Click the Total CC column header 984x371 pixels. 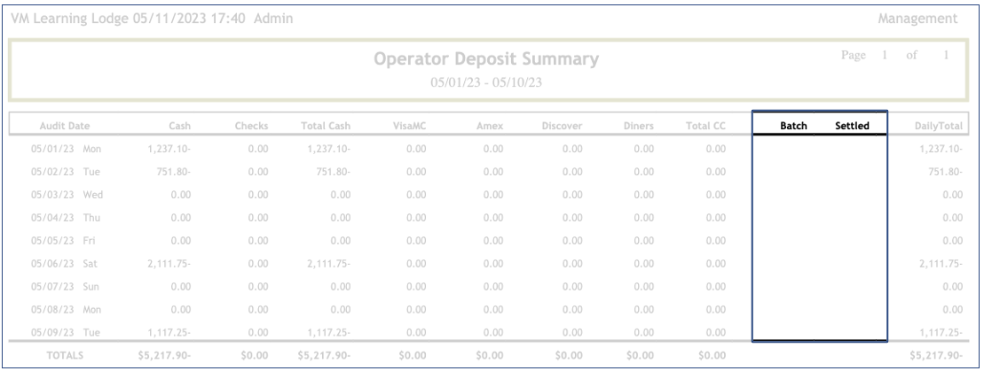click(x=706, y=127)
